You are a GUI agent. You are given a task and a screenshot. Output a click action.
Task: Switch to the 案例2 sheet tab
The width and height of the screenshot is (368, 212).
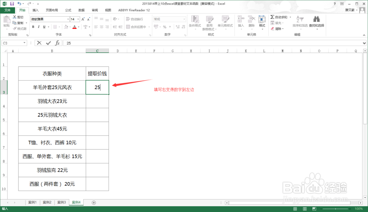click(47, 202)
